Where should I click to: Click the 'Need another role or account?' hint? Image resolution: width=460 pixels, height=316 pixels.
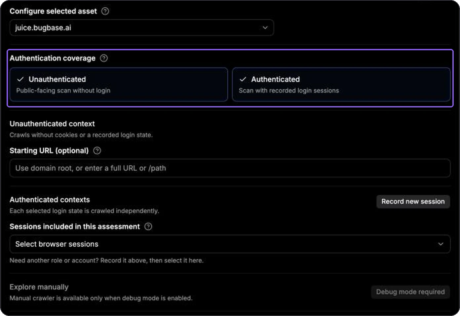106,260
